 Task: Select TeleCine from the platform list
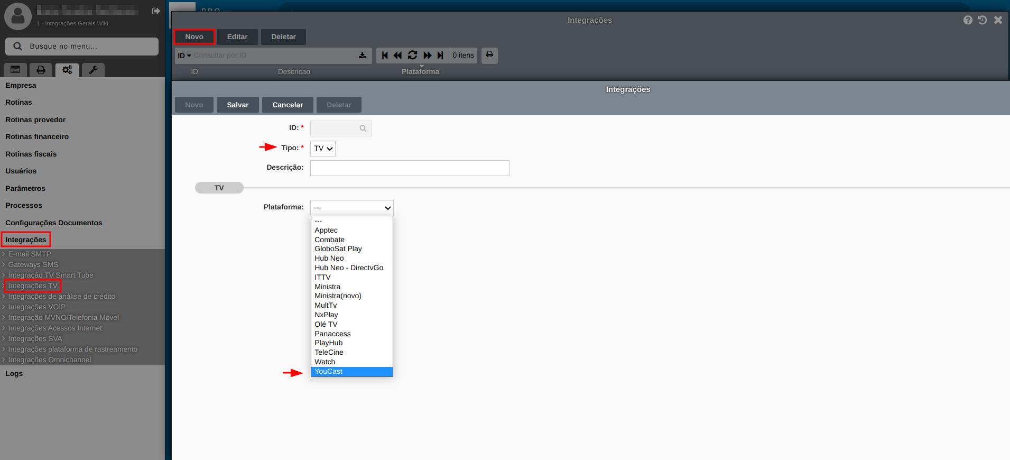pos(352,353)
